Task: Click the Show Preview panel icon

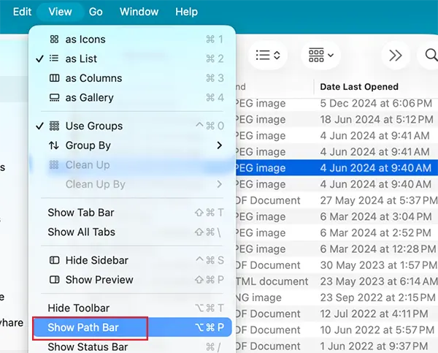Action: (54, 279)
